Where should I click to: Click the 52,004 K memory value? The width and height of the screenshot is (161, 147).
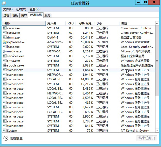pos(87,42)
